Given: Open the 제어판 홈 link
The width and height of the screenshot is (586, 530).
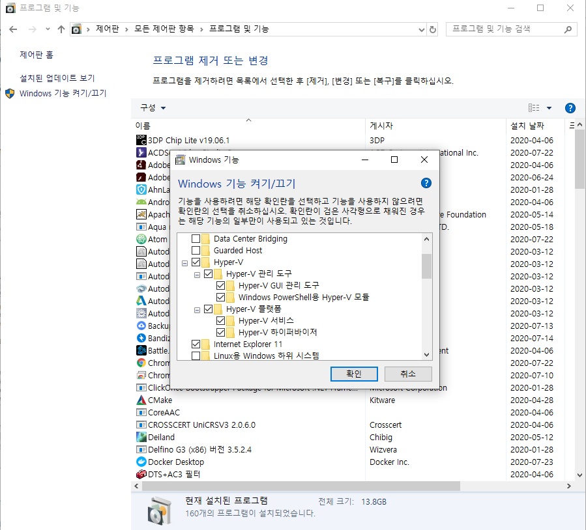Looking at the screenshot, I should (x=37, y=55).
